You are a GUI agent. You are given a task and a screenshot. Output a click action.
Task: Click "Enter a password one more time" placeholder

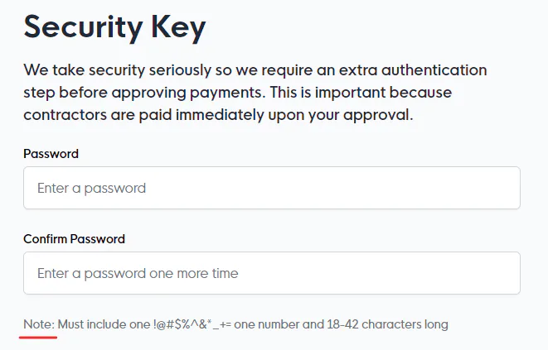coord(138,274)
